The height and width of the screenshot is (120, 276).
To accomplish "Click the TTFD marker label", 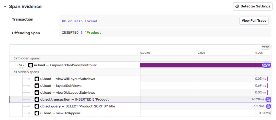I will pyautogui.click(x=266, y=47).
